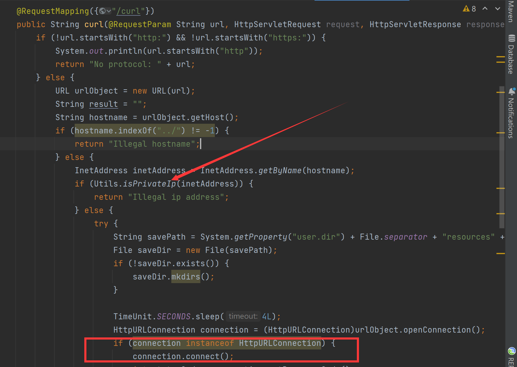Screen dimensions: 517x367
Task: Follow the "/curl" mapping URL link
Action: (x=128, y=11)
